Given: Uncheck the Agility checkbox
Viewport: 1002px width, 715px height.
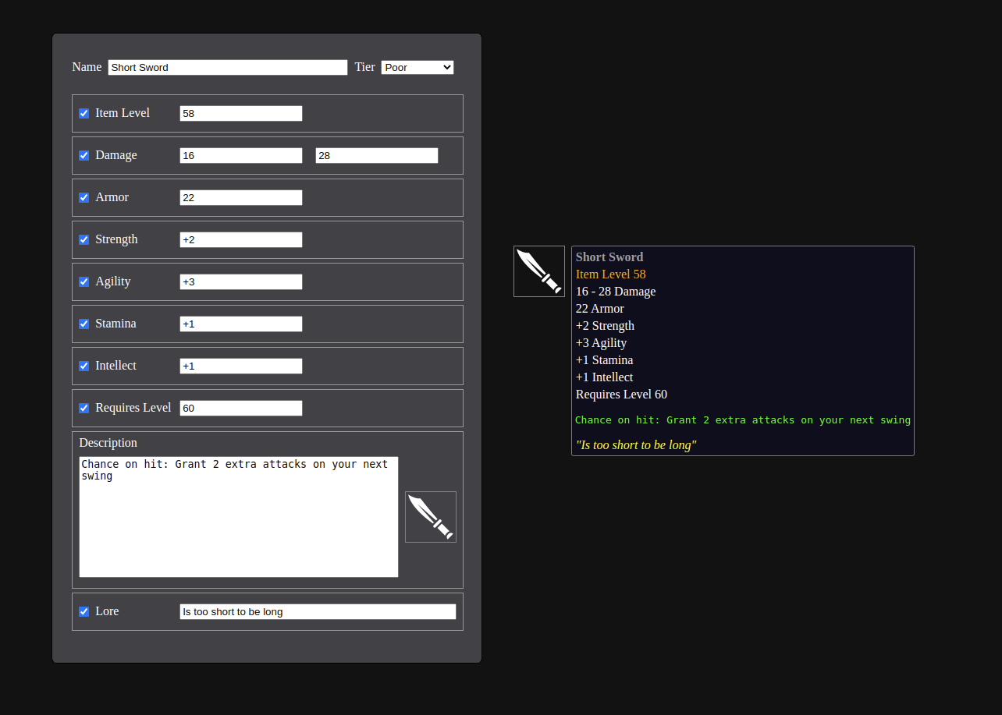Looking at the screenshot, I should coord(84,282).
